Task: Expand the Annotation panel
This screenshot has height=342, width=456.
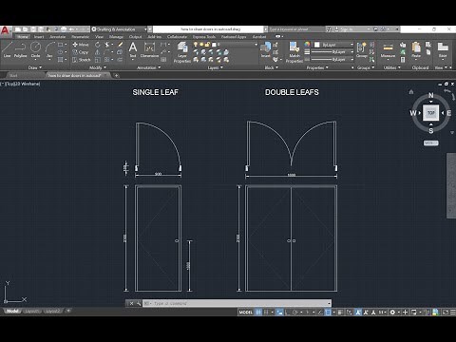Action: (148, 67)
